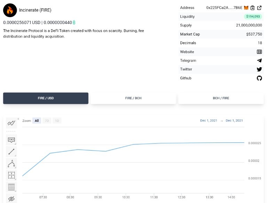
Task: Select the crosshair measure tool
Action: (11, 175)
